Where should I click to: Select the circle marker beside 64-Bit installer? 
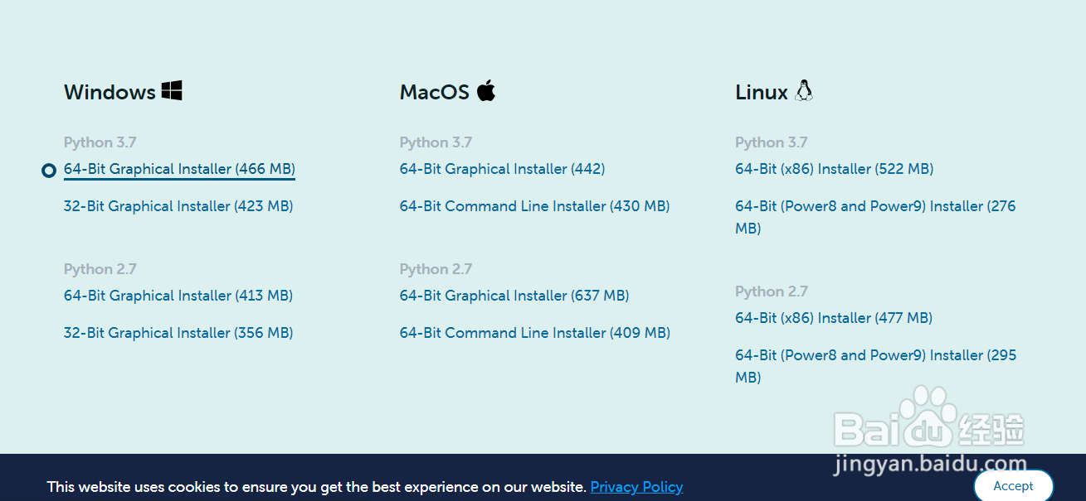point(48,171)
